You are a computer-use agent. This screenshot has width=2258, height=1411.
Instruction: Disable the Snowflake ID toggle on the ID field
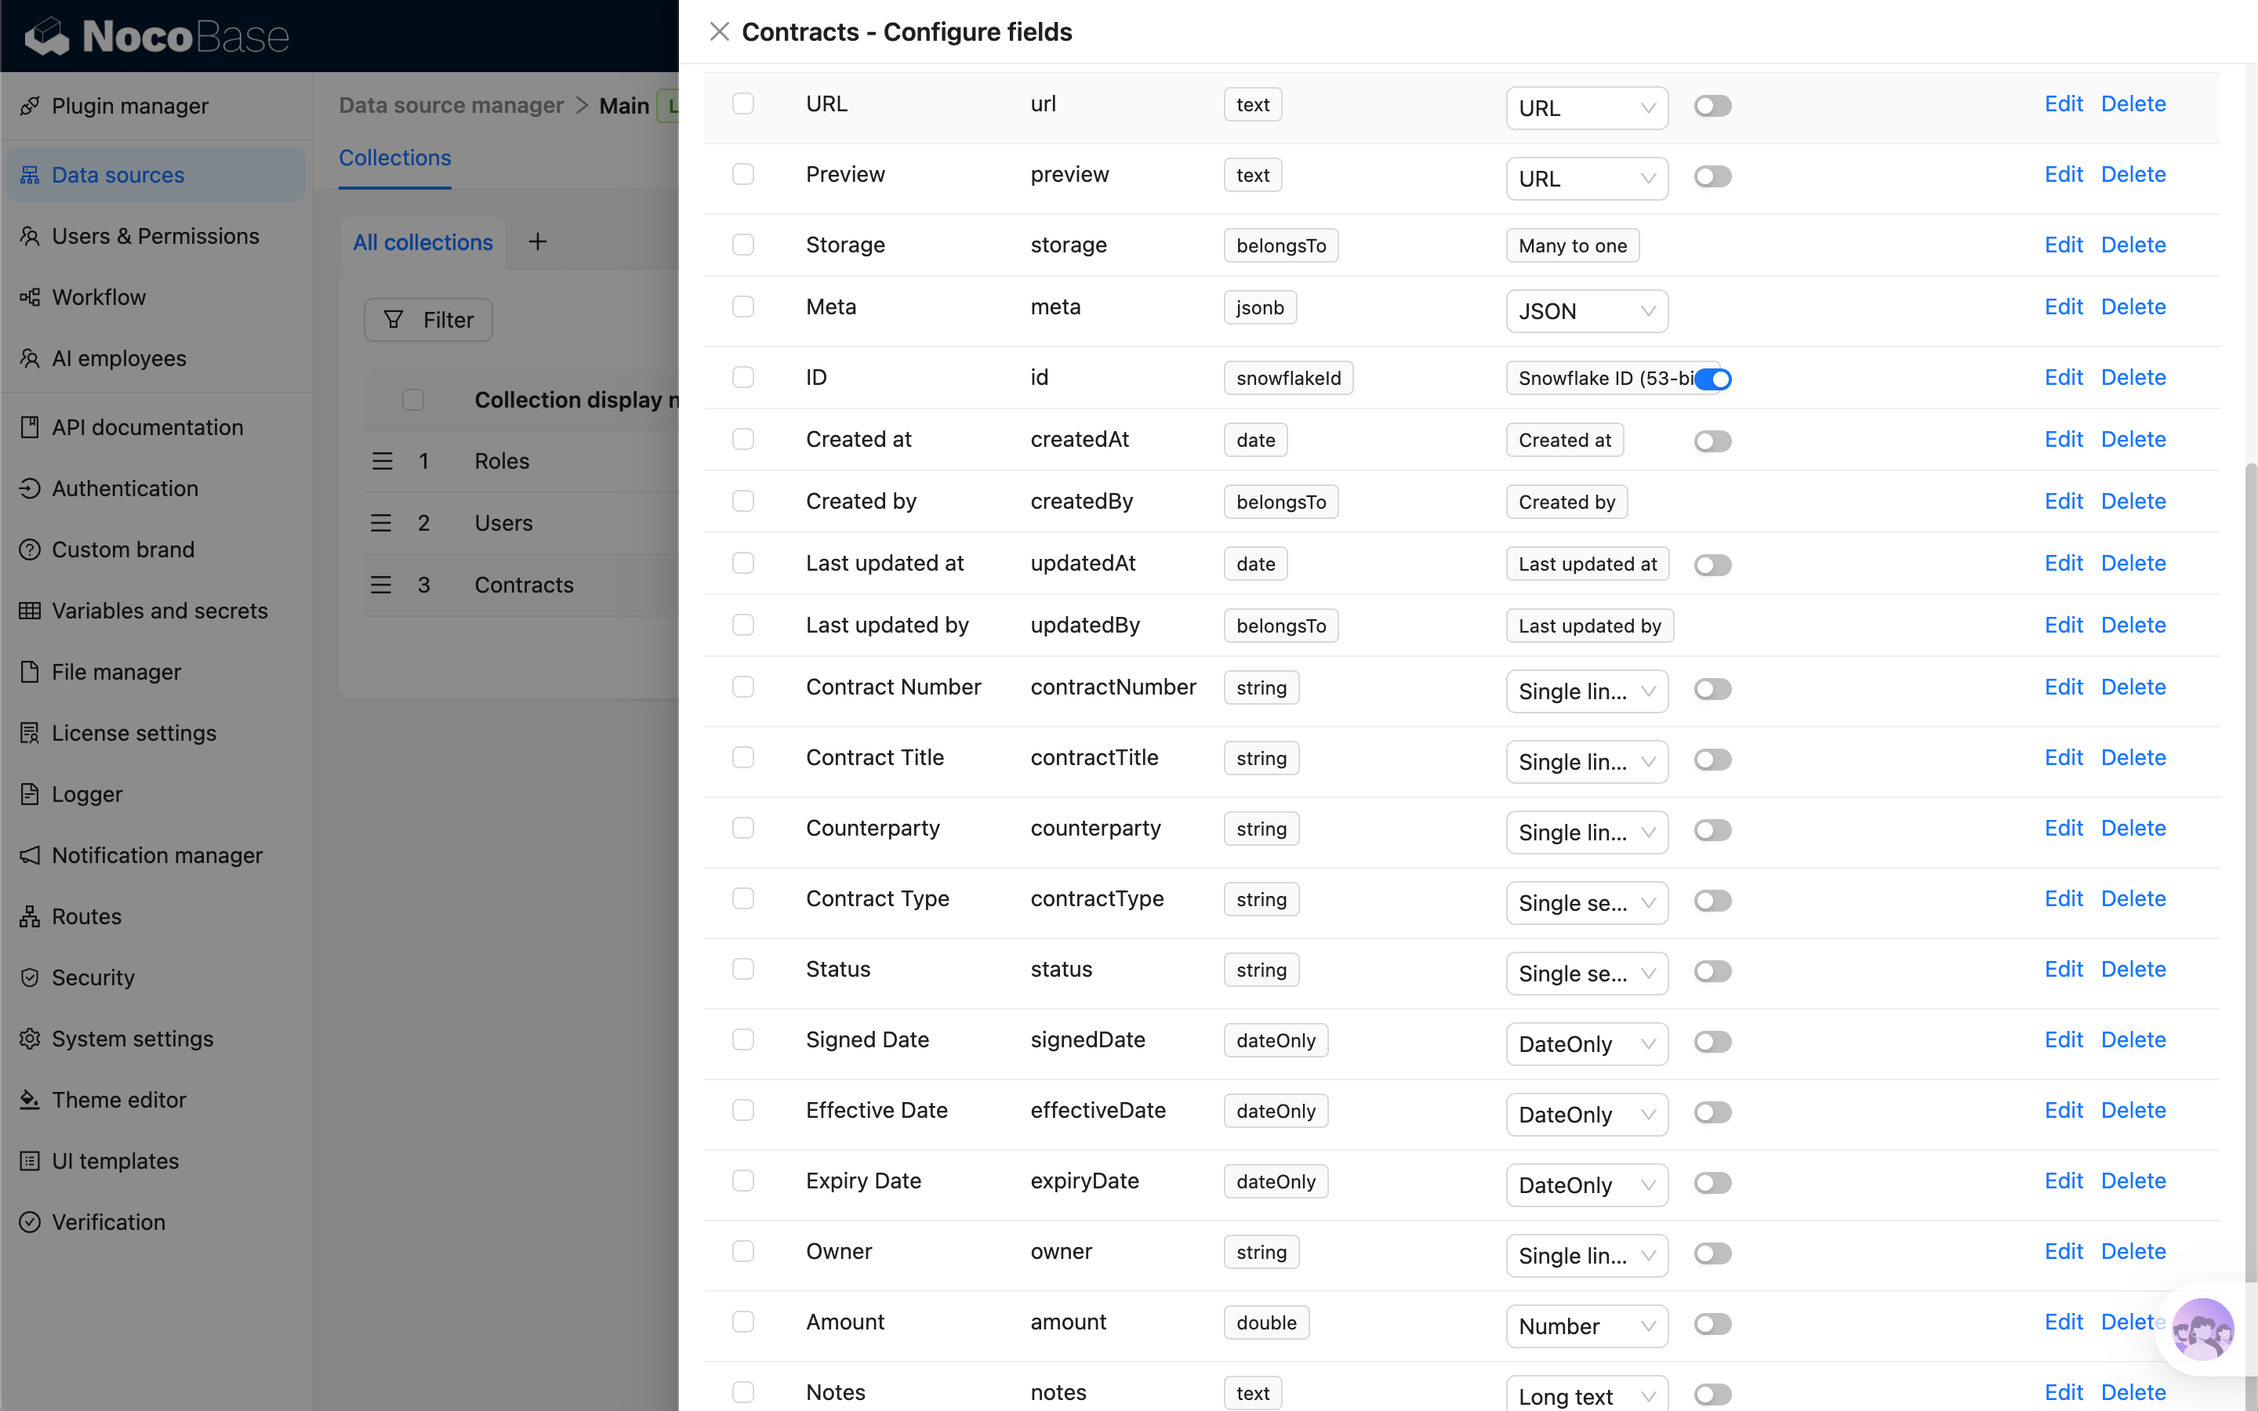pos(1713,379)
